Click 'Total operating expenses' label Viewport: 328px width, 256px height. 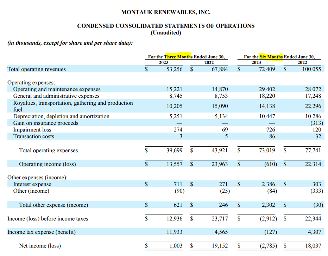point(49,151)
